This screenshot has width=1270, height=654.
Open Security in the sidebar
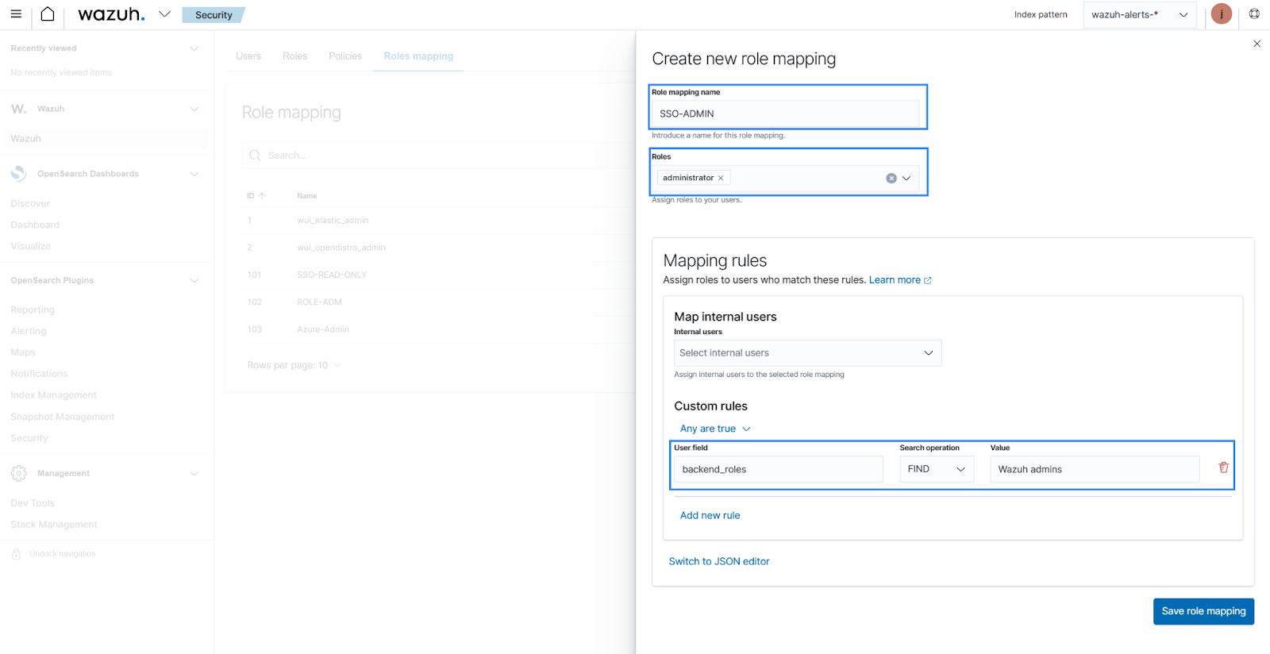click(29, 438)
